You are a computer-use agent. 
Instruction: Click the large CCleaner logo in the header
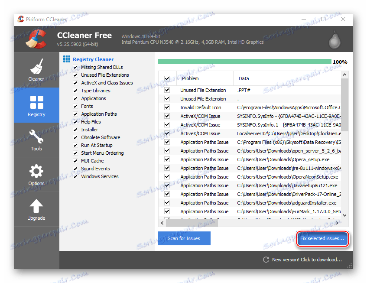pyautogui.click(x=36, y=39)
